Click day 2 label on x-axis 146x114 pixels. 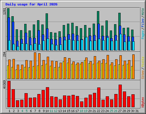click(x=14, y=111)
